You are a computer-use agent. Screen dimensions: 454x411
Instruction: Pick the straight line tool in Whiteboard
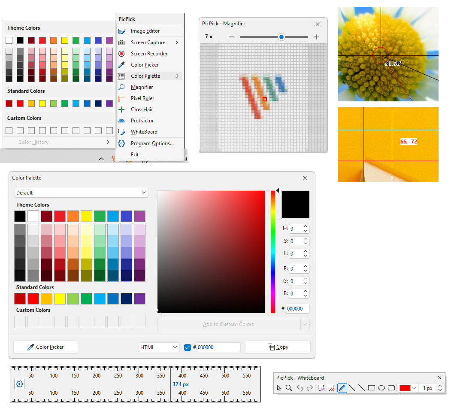(352, 388)
